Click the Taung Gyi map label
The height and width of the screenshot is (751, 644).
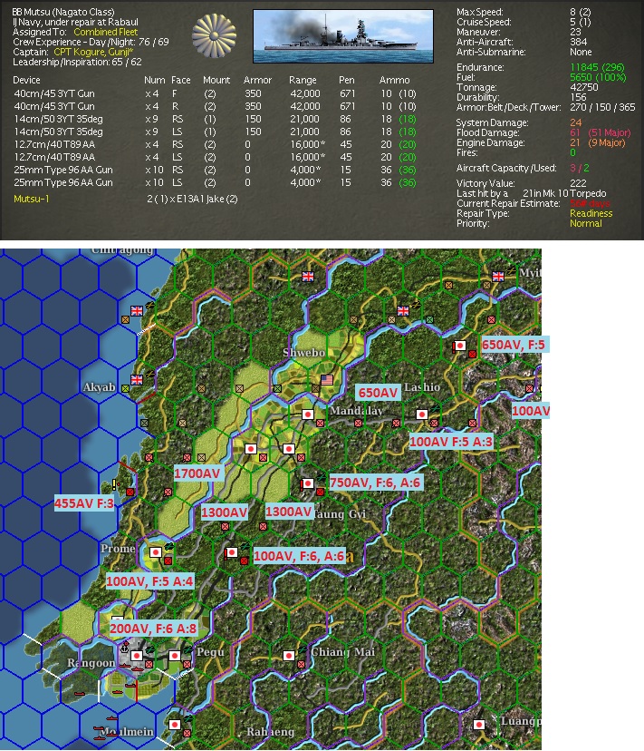(340, 514)
